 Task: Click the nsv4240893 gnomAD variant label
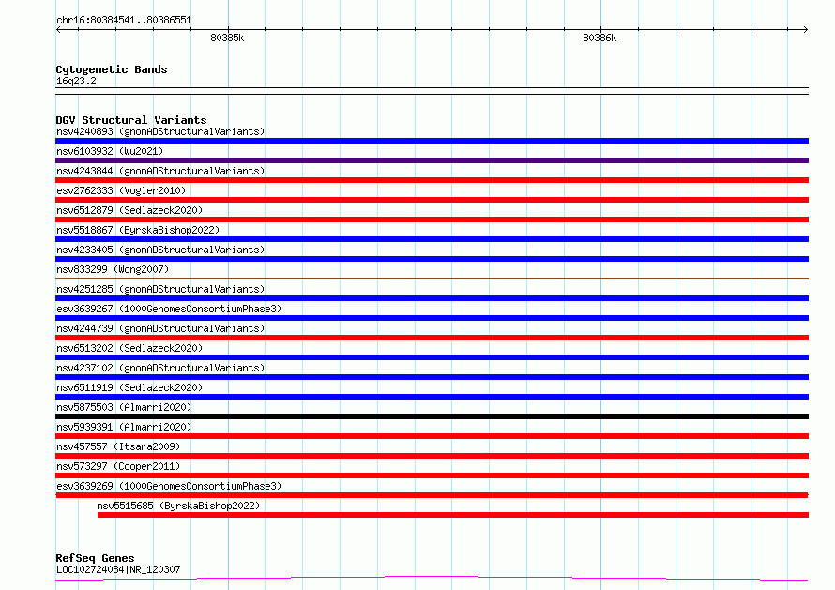click(x=160, y=131)
